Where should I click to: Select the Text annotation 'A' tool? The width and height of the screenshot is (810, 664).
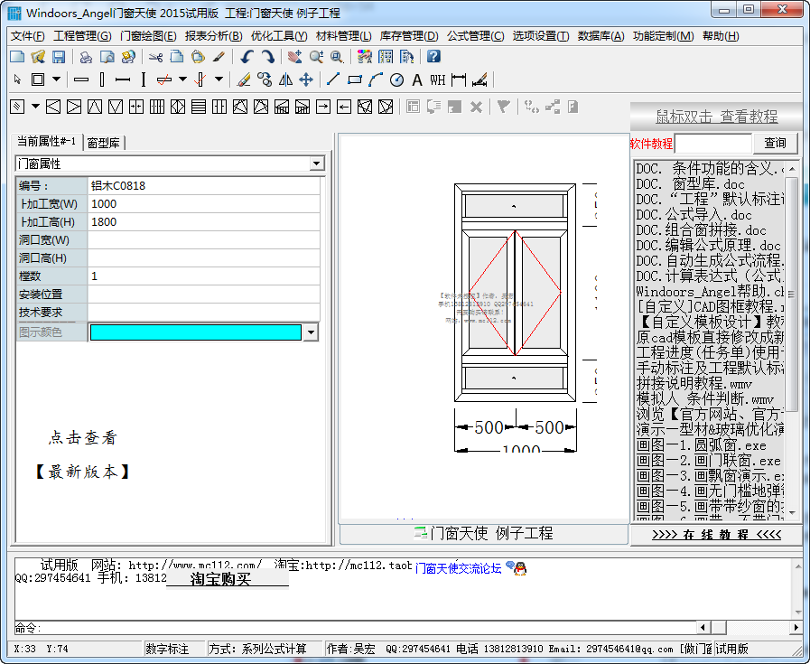(417, 79)
